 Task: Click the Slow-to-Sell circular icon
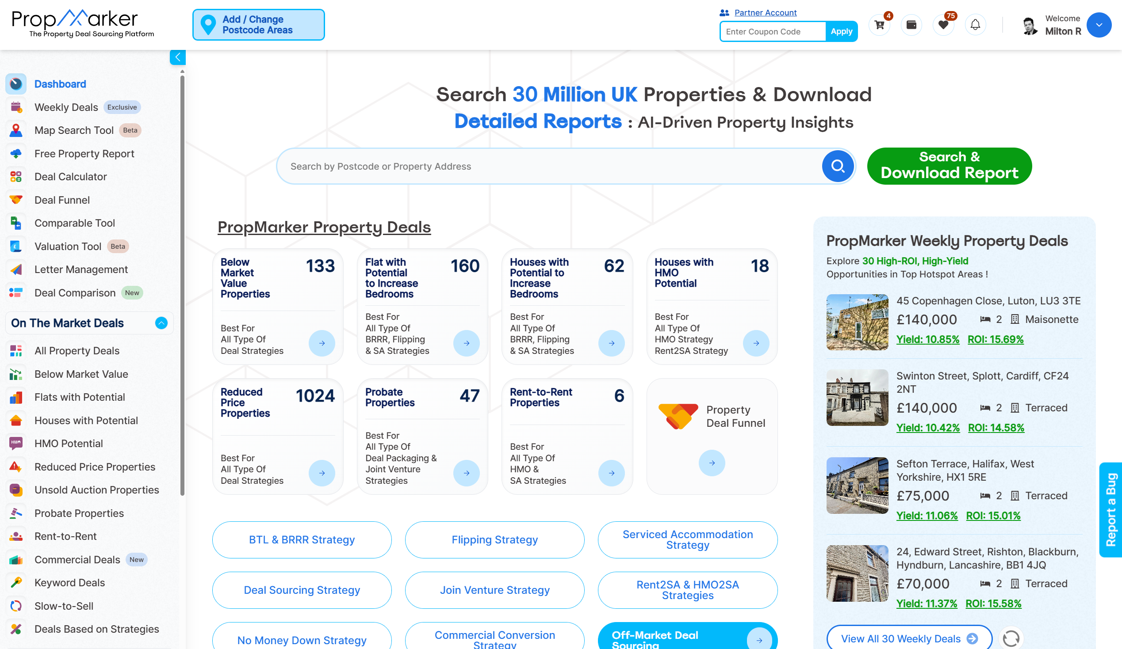16,606
